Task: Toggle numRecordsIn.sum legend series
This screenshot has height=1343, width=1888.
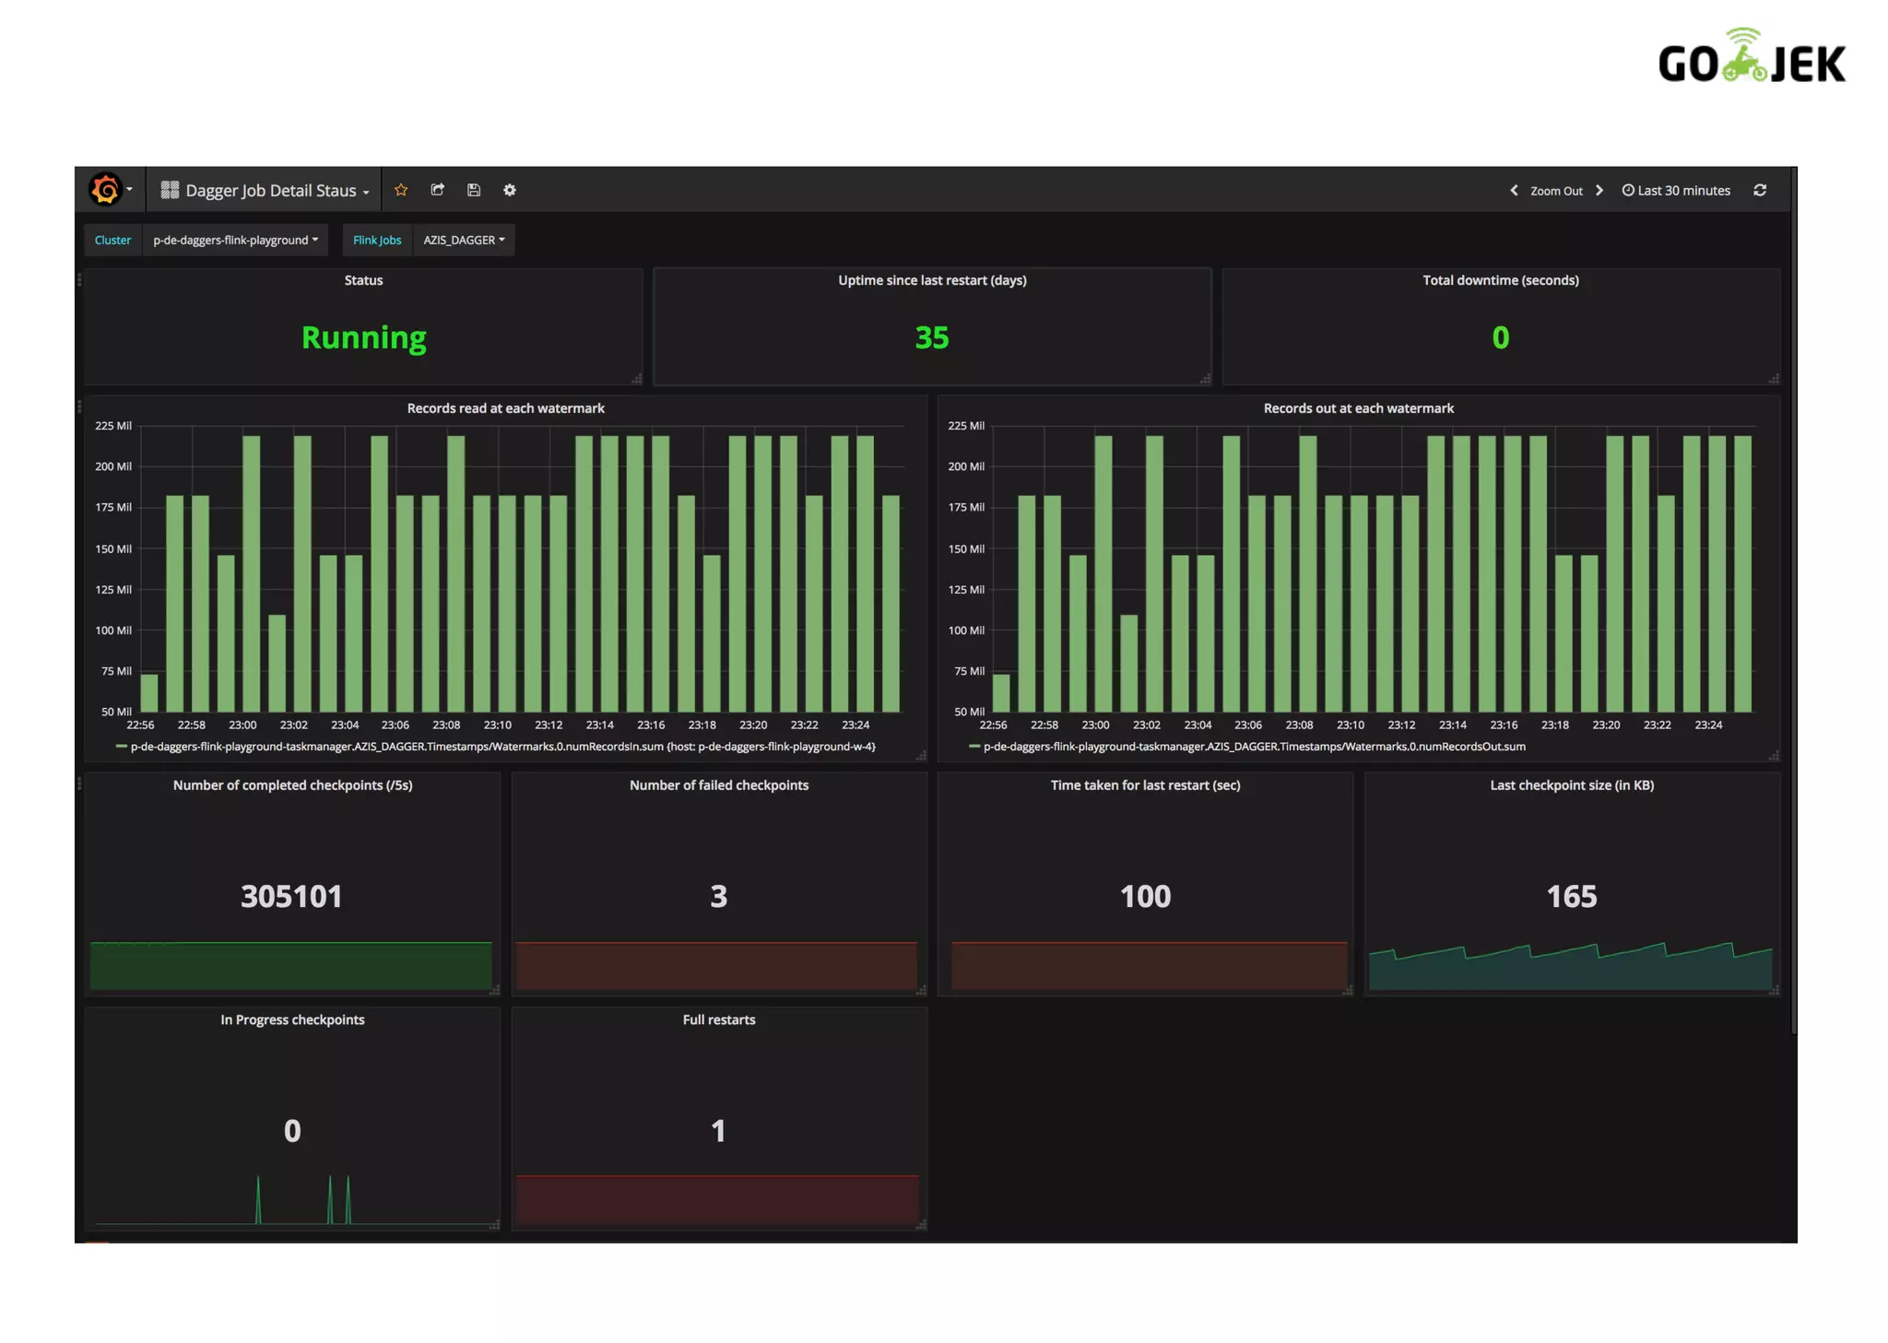Action: 502,747
